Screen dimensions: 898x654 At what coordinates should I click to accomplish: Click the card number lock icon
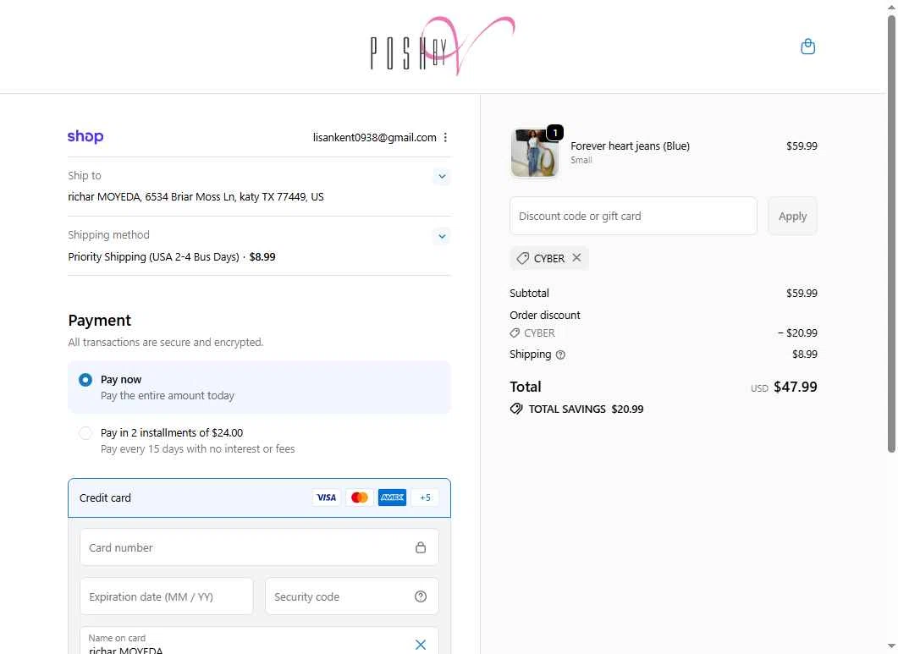point(421,547)
